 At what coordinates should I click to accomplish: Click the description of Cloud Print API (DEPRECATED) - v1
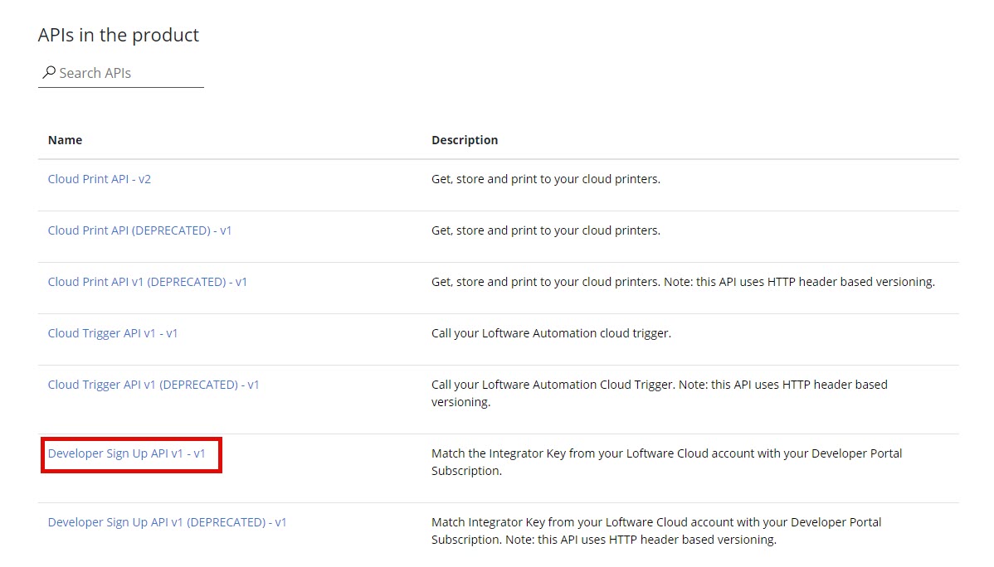546,230
